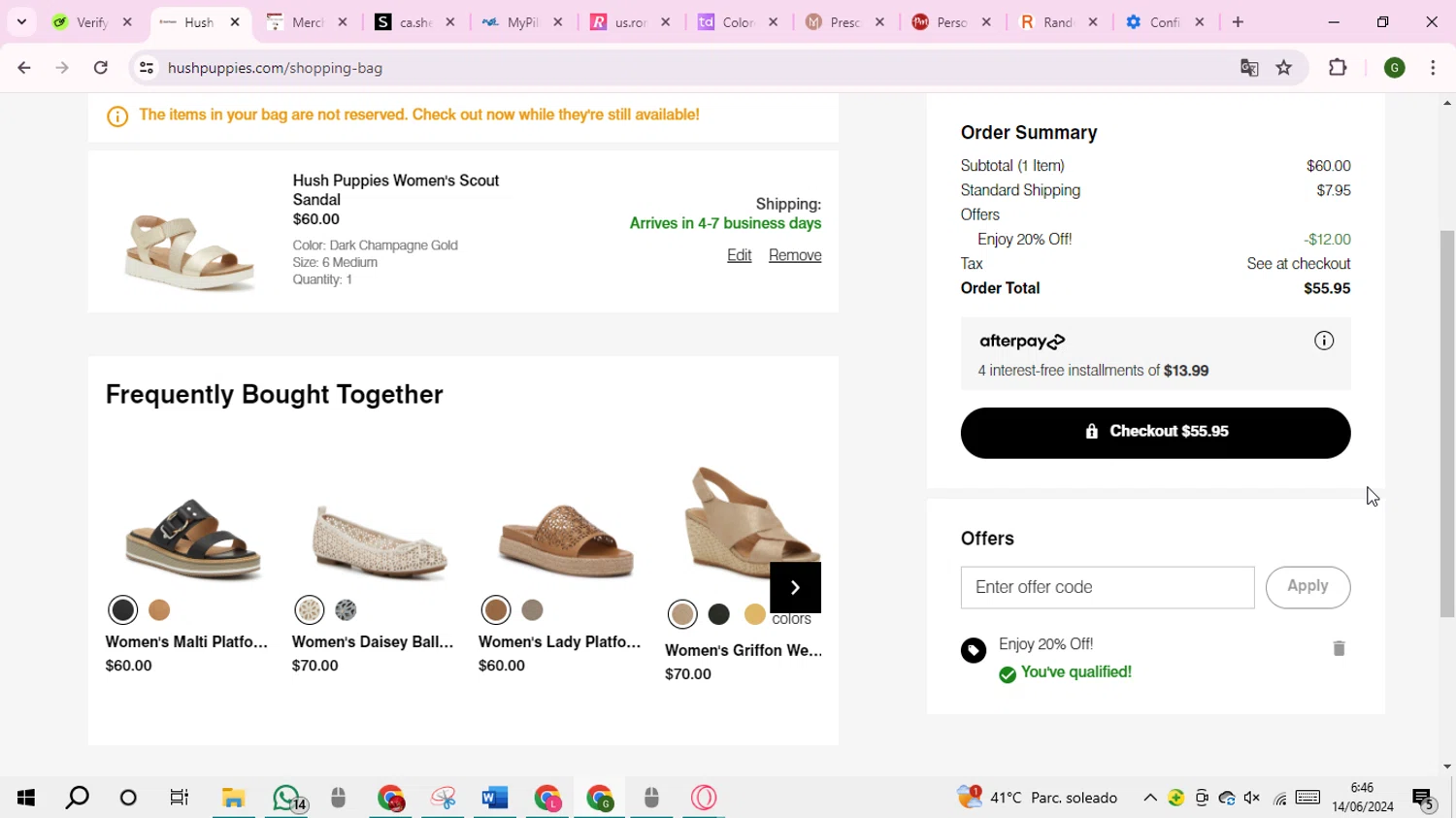Select the black swatch for Malti Platform
Screen dimensions: 1456x818
[123, 610]
